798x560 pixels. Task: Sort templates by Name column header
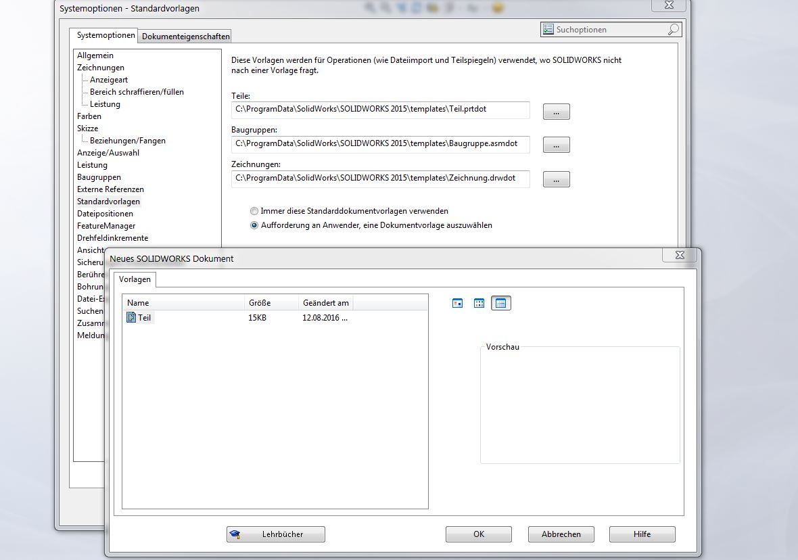coord(184,303)
